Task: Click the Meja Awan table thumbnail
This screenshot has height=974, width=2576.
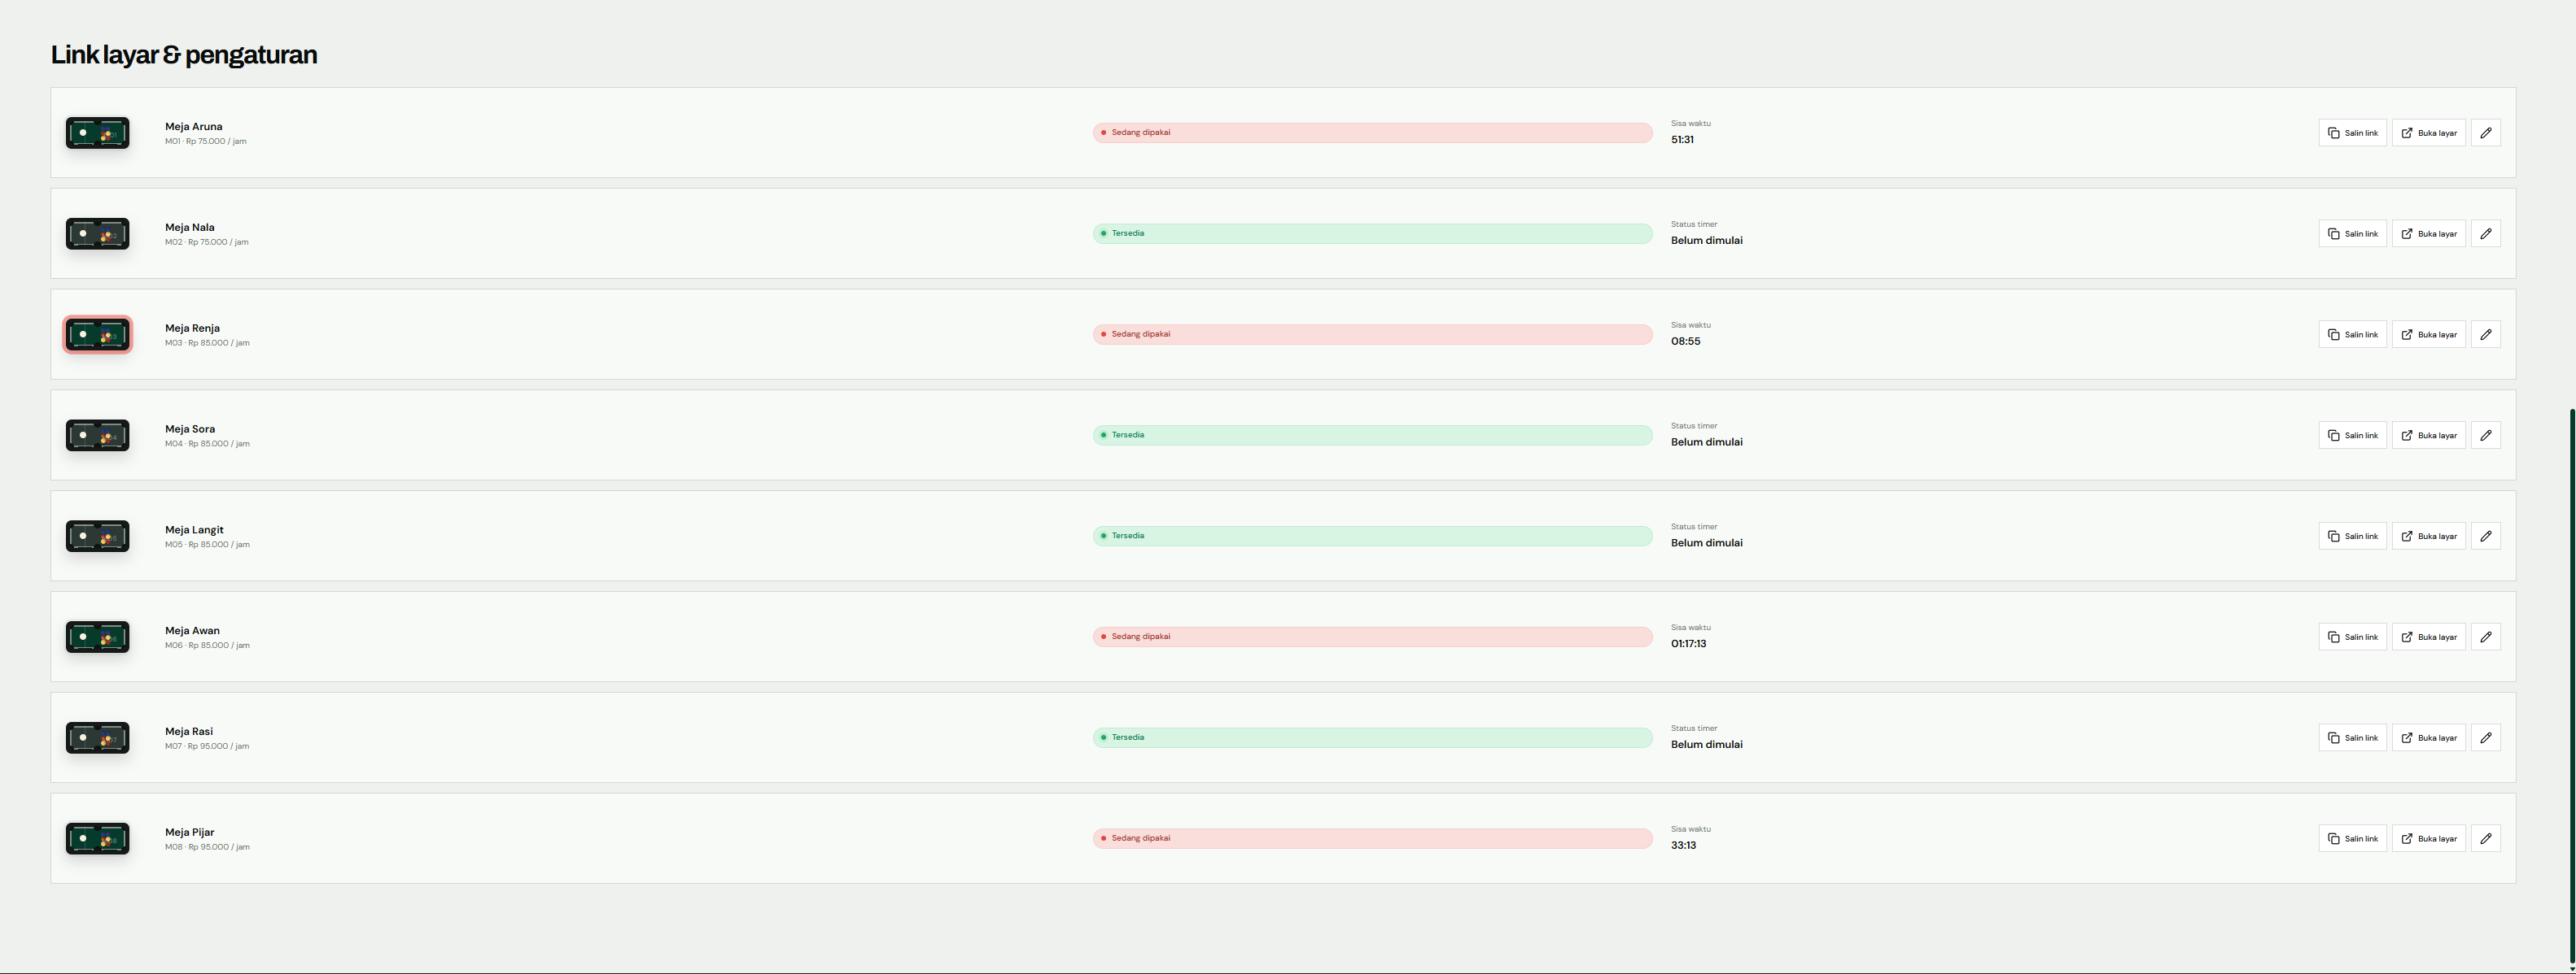Action: tap(97, 637)
